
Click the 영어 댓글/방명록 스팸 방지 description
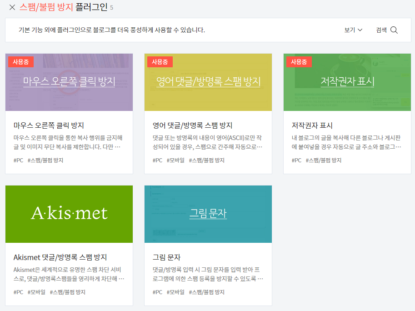pyautogui.click(x=207, y=142)
